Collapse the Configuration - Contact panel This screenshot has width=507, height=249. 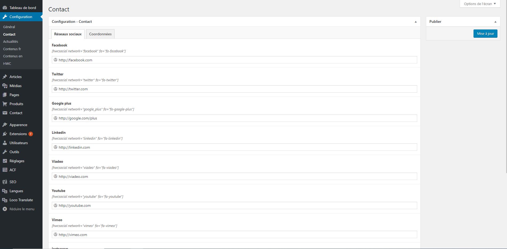pos(416,22)
